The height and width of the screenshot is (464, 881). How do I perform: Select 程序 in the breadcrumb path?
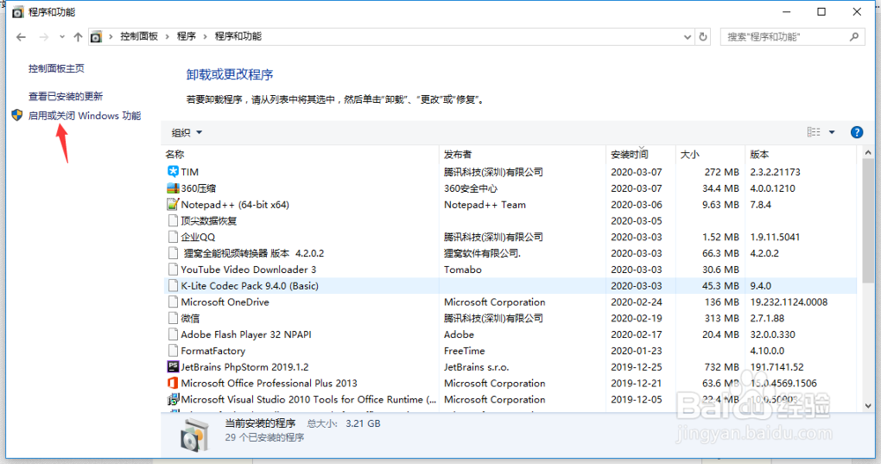186,36
